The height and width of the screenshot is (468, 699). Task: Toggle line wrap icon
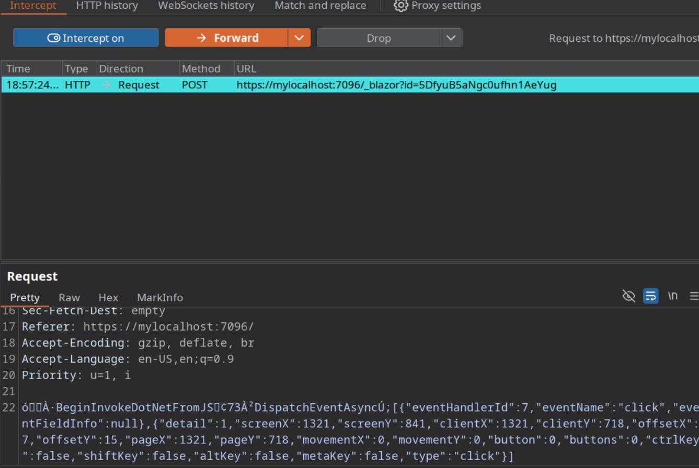point(651,296)
